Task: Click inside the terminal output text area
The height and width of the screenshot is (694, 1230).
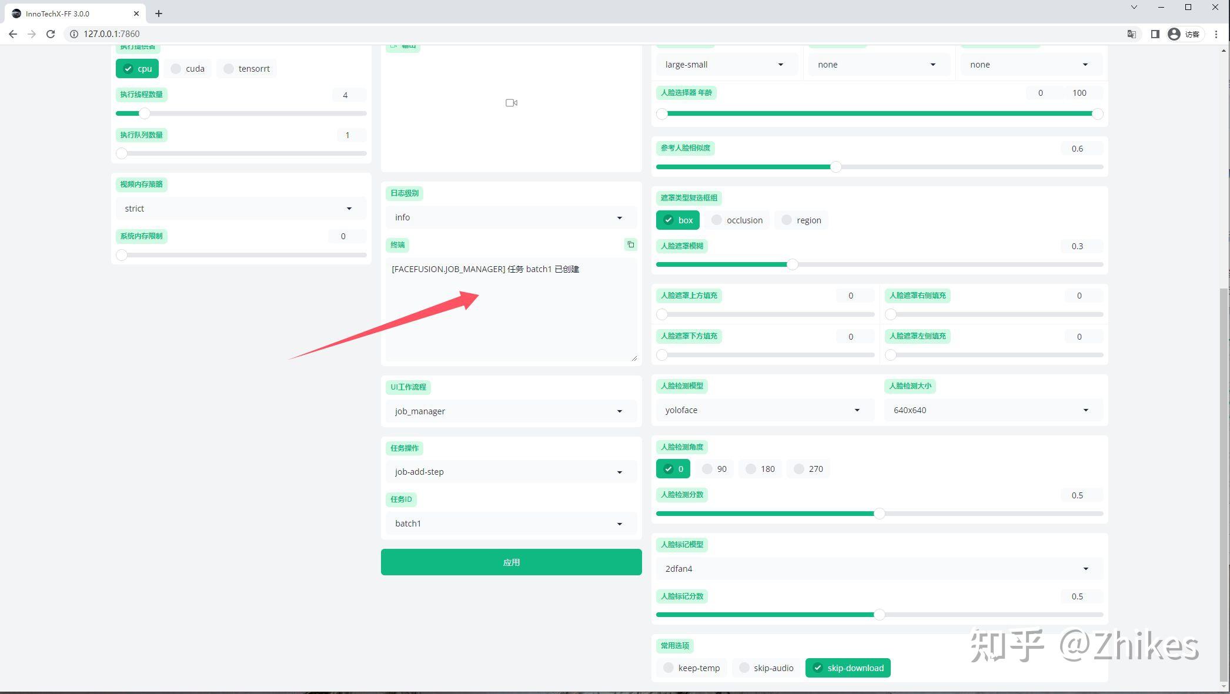Action: pyautogui.click(x=512, y=309)
